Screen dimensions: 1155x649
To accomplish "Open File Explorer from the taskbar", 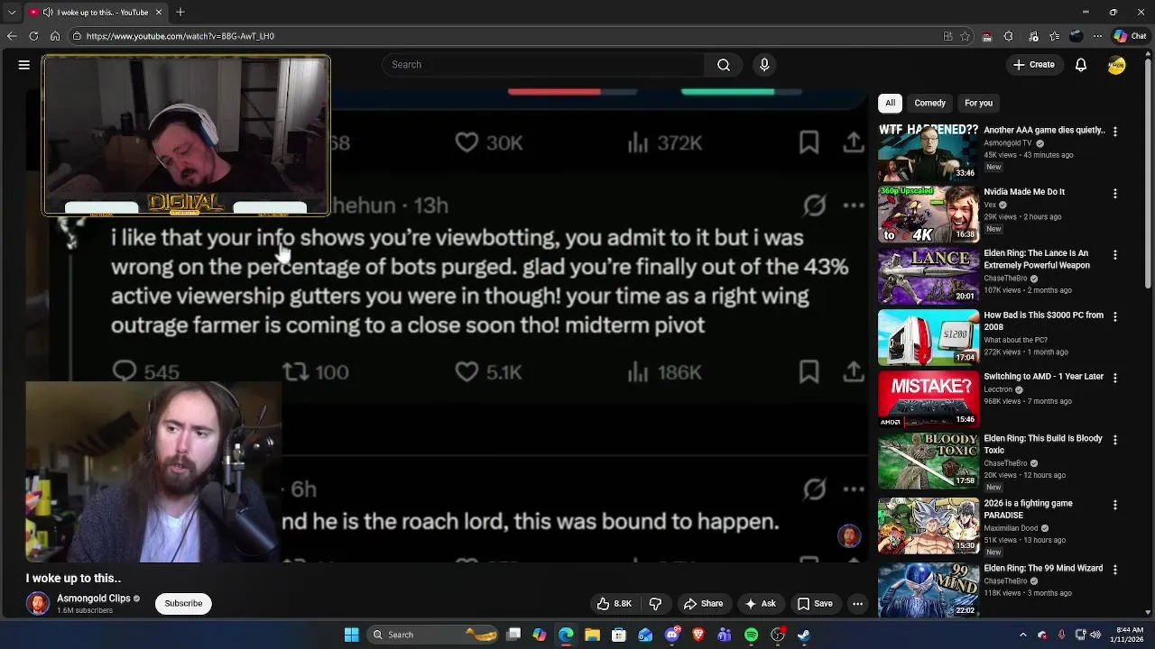I will coord(593,635).
